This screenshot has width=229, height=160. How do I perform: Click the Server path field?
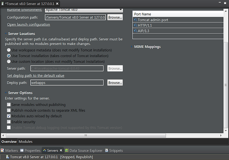point(67,68)
